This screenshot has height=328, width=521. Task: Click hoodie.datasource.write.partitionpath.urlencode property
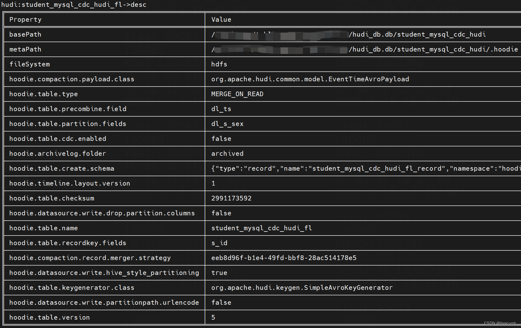coord(104,303)
